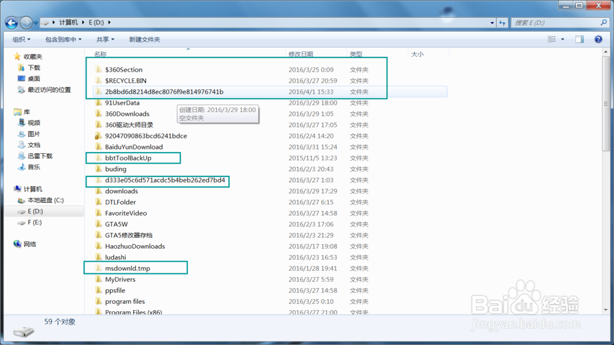The width and height of the screenshot is (614, 345).
Task: Sort by the 修改日期 column header
Action: [x=301, y=54]
